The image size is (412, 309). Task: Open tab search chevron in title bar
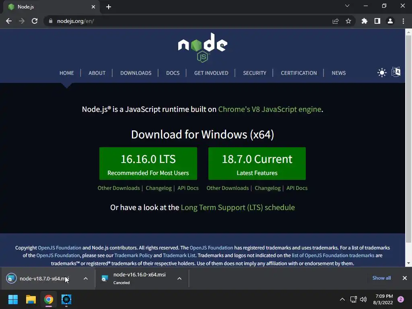[x=347, y=6]
